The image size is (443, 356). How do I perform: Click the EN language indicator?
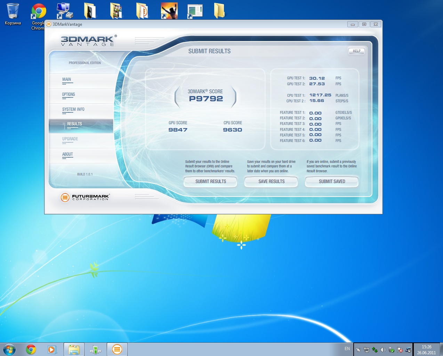click(x=347, y=349)
